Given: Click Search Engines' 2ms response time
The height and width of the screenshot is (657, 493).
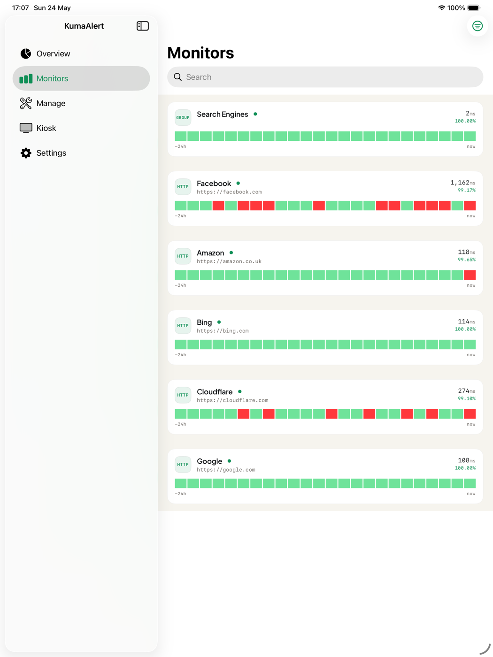Looking at the screenshot, I should tap(470, 114).
